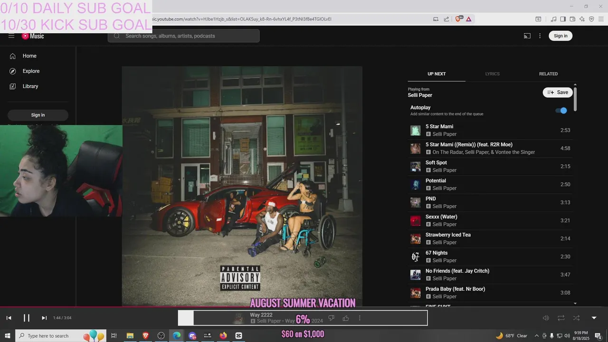Play 5 Star Mami by Selli Paper
The image size is (608, 342).
tap(490, 130)
